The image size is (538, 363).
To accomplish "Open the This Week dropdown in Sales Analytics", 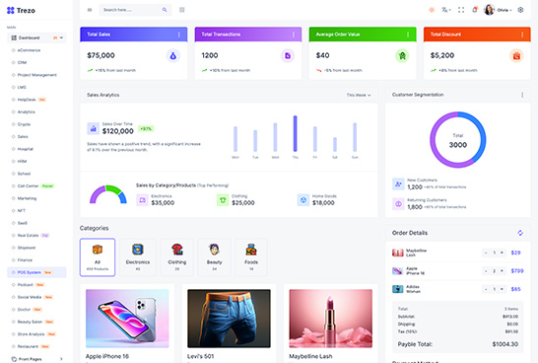I will 359,95.
